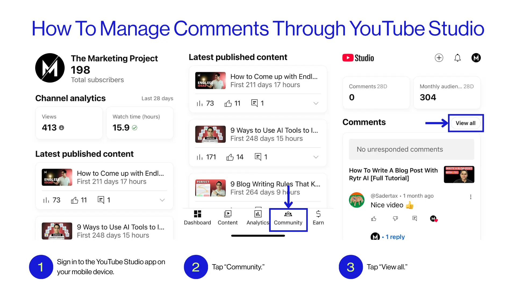Tap the views icon beside 73 in middle screenshot

pos(200,103)
